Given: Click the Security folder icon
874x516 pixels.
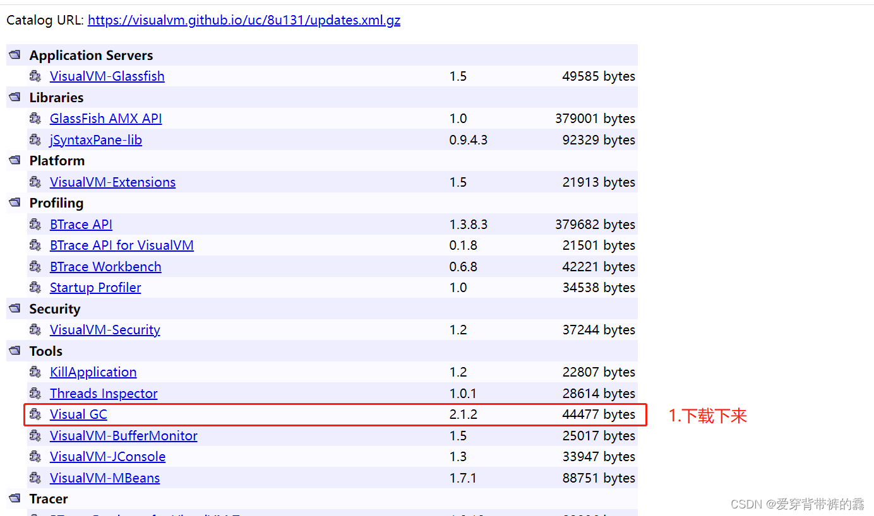Looking at the screenshot, I should (x=15, y=309).
